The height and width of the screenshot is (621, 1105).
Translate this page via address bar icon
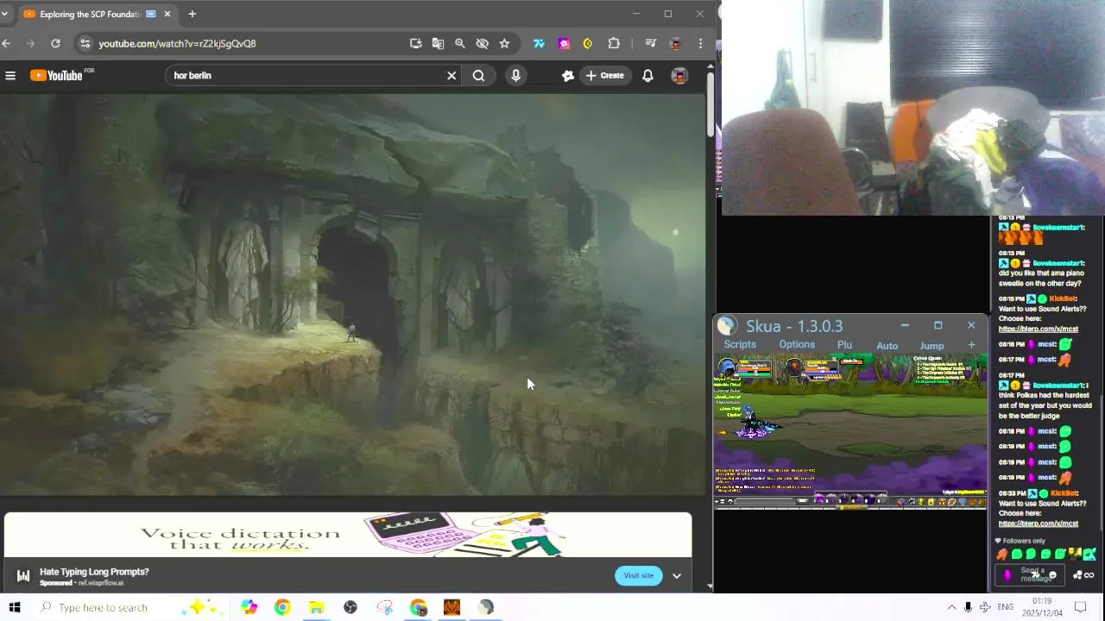[x=438, y=43]
